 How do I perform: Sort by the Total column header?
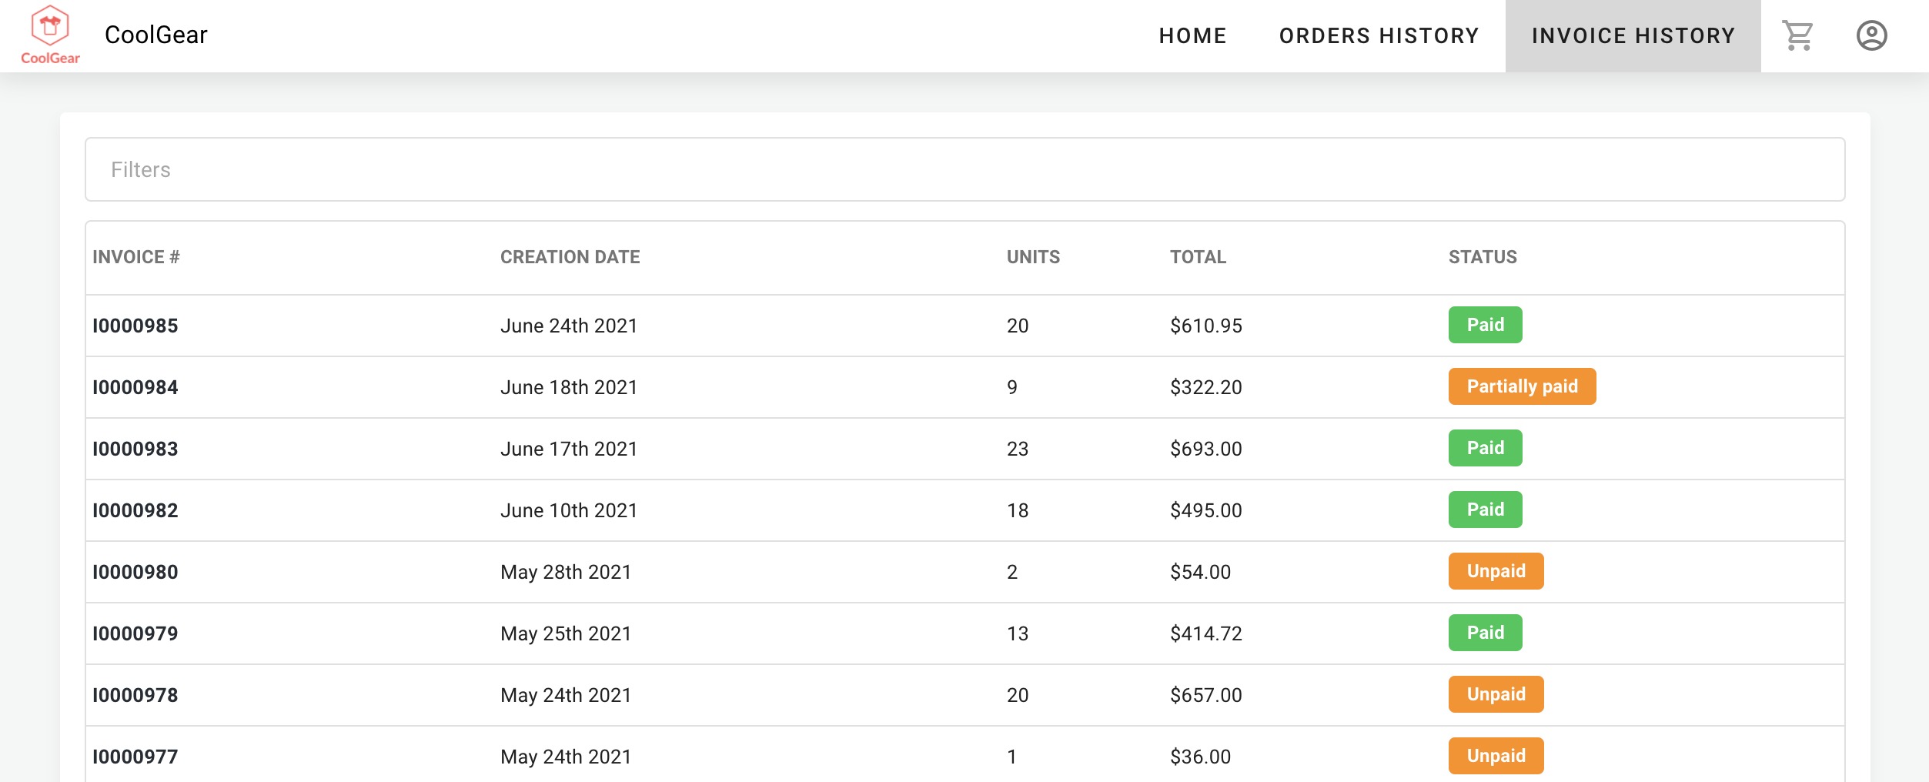coord(1198,257)
